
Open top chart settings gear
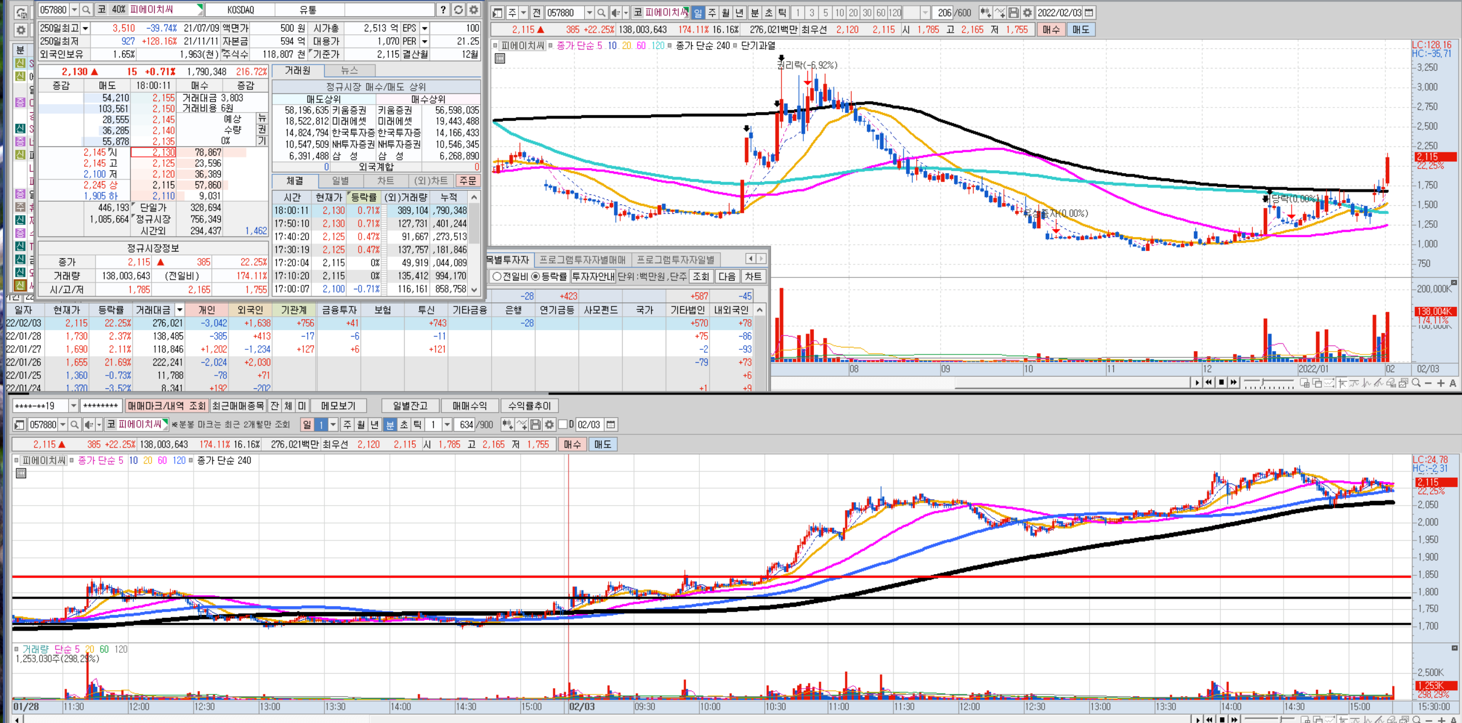[x=1027, y=13]
